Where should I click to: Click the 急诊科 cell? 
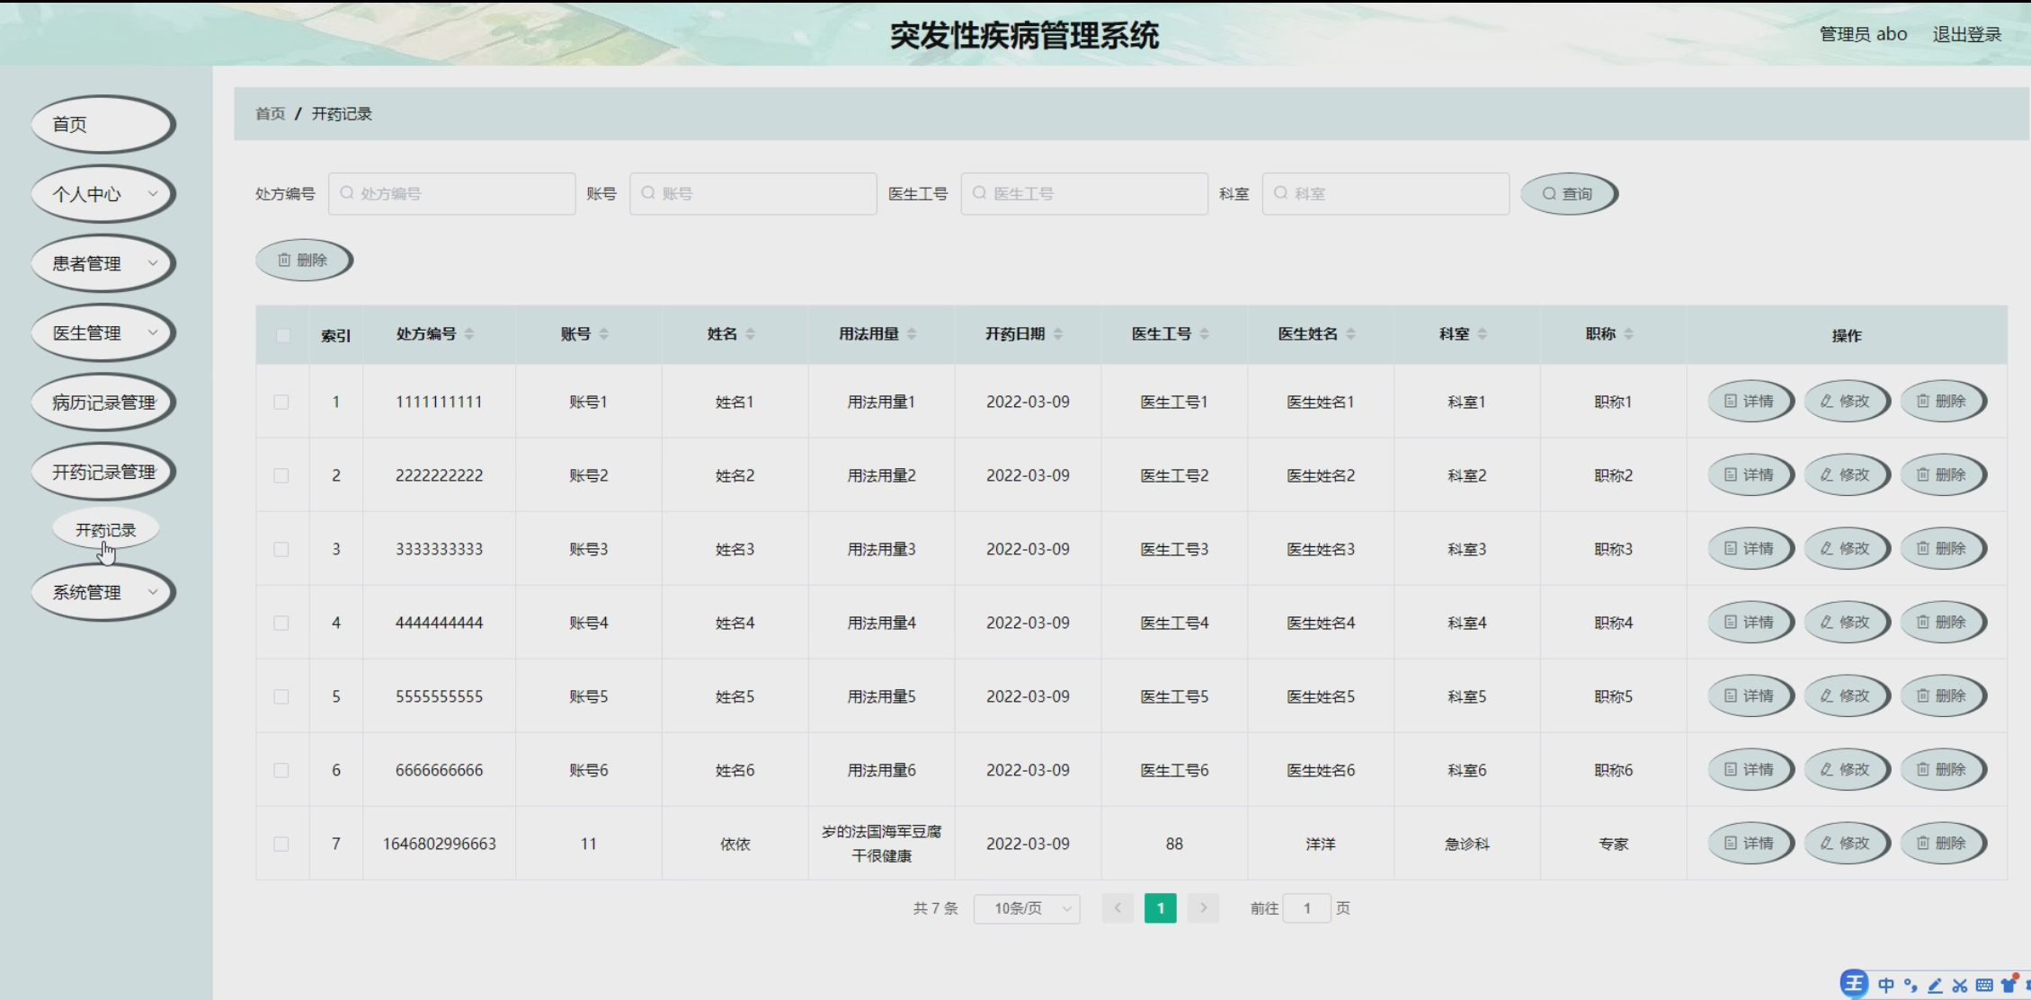point(1466,844)
